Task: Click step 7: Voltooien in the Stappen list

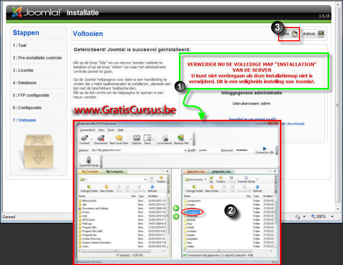Action: 24,120
